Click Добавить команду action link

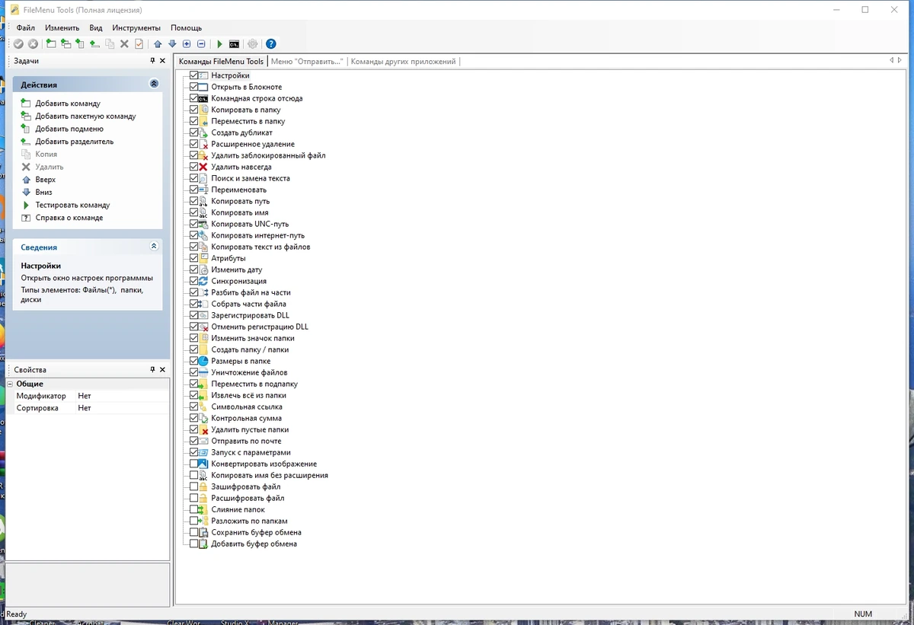(x=68, y=104)
